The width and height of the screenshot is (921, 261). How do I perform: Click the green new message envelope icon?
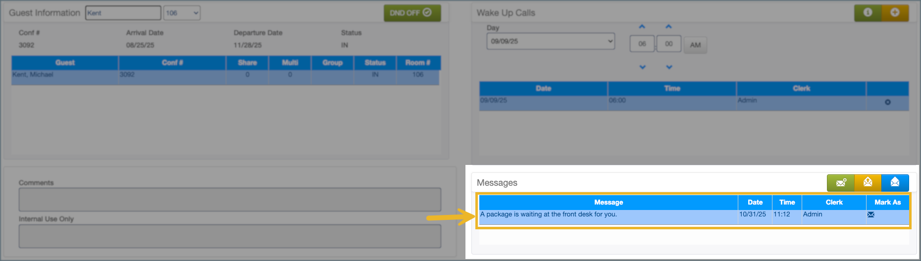[x=841, y=183]
